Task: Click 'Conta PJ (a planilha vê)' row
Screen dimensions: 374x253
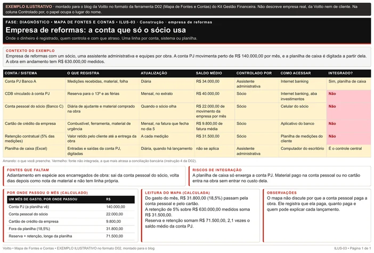Action: pyautogui.click(x=71, y=207)
